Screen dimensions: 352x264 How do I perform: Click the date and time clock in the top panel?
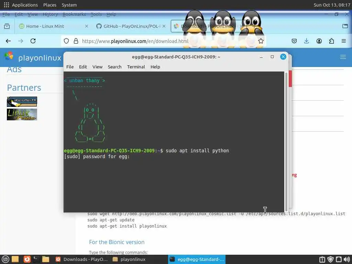[332, 5]
